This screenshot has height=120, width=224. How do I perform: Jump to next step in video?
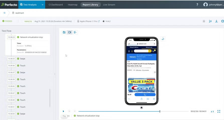click(x=75, y=111)
